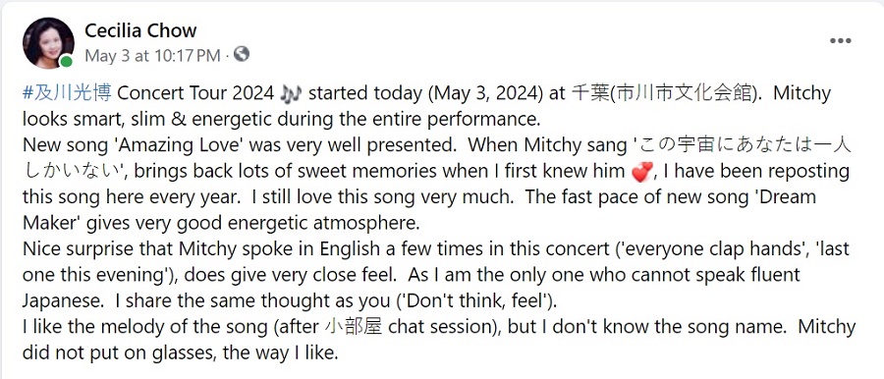Click the 'Concert Tour 2024' text
The width and height of the screenshot is (884, 379).
[x=195, y=93]
